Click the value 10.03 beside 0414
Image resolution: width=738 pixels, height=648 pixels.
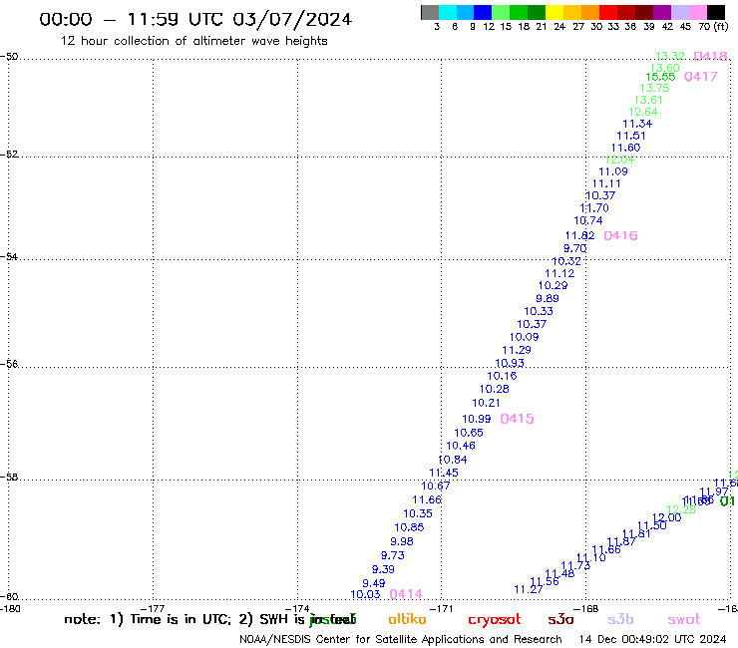point(365,594)
